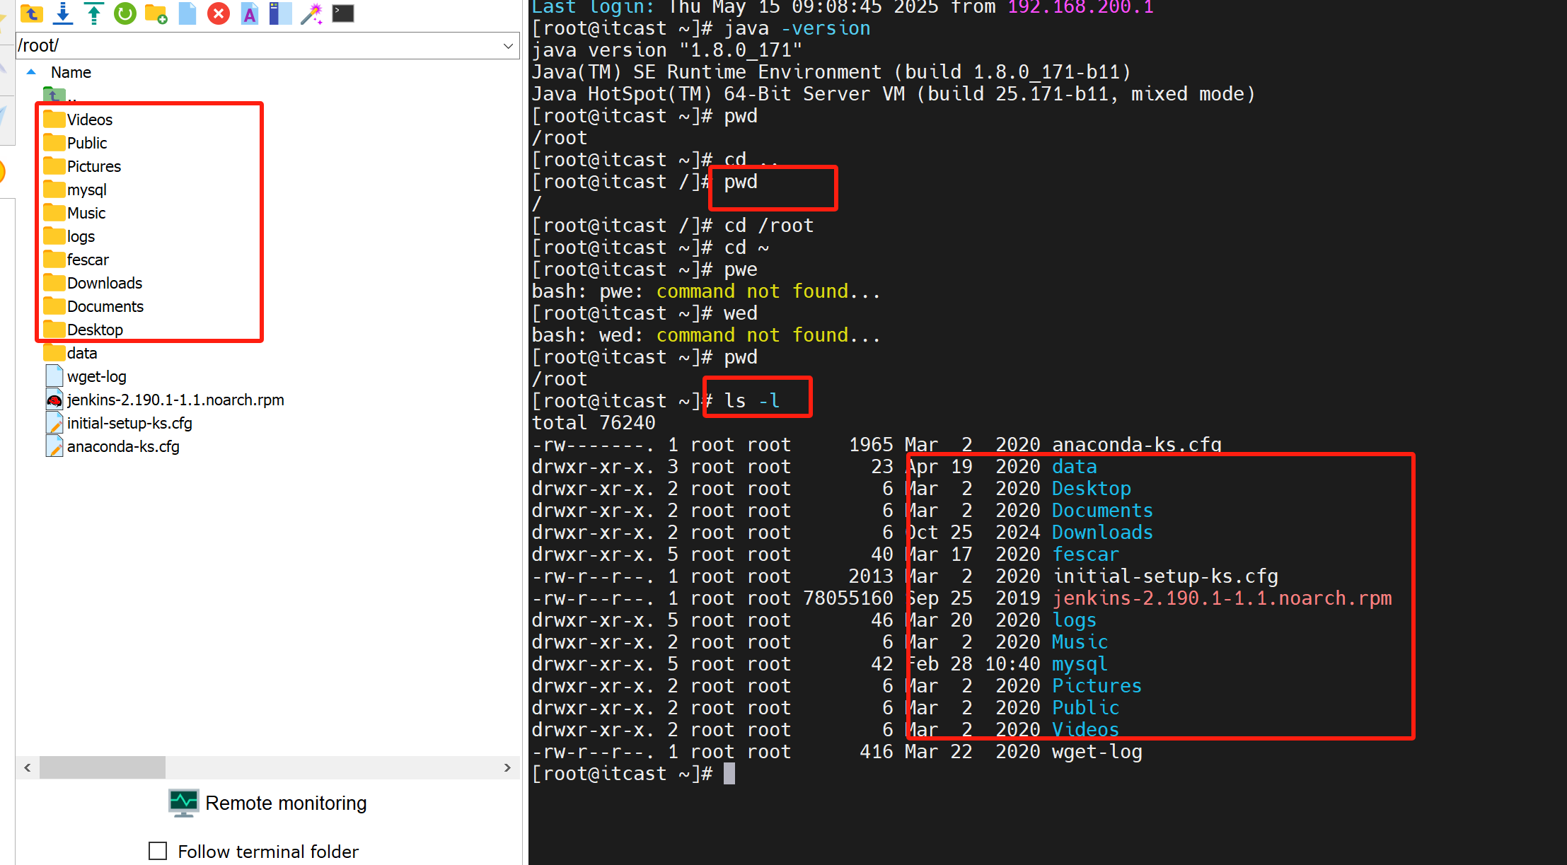Click the blue download arrow icon
Viewport: 1567px width, 865px height.
(x=63, y=13)
